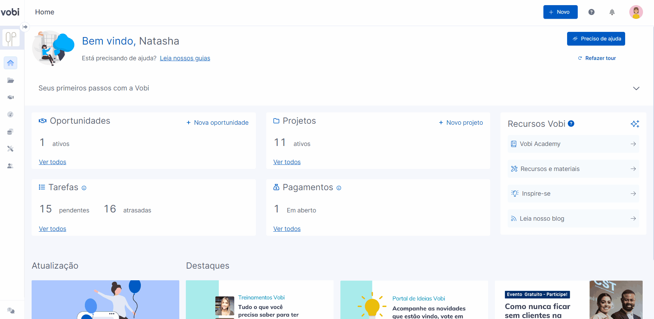Click the Tarefas info icon
This screenshot has height=319, width=654.
pyautogui.click(x=84, y=188)
